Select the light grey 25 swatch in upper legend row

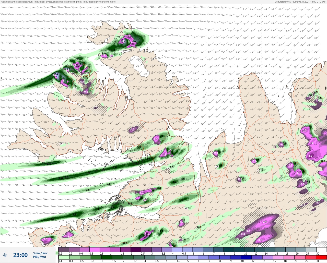[x=311, y=249]
